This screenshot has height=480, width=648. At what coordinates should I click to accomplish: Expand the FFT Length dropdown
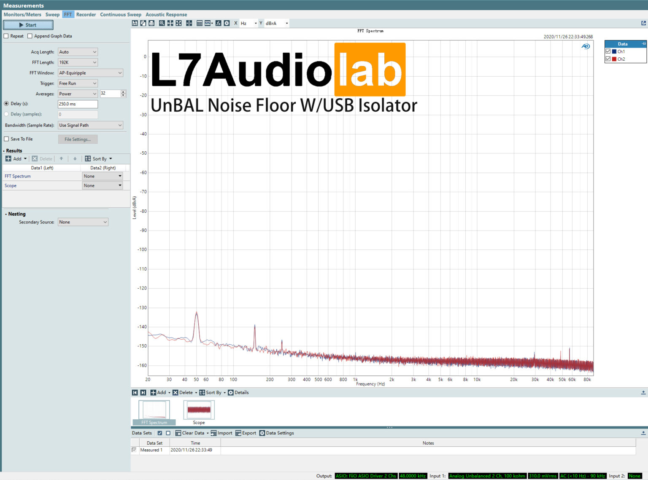pos(78,62)
